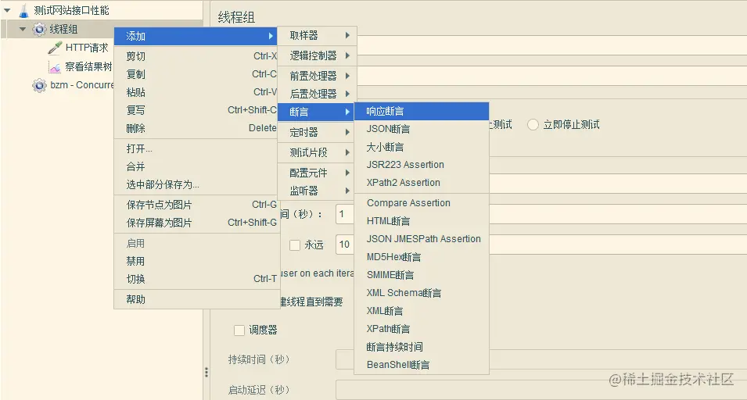The image size is (747, 400).
Task: Click the thread group gear icon
Action: (x=40, y=29)
